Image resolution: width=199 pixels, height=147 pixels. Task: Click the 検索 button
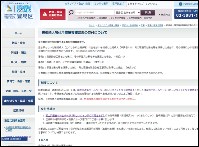point(148,12)
